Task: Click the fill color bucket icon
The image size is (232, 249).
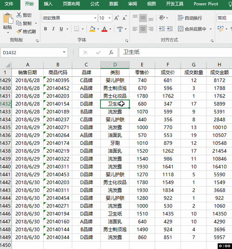Action: coord(92,29)
